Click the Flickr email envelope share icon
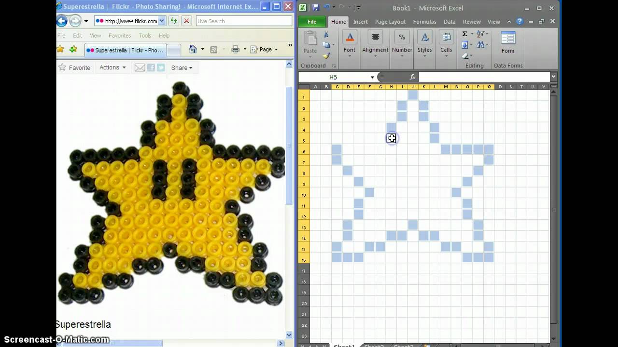Screen dimensions: 618x347 tap(140, 68)
